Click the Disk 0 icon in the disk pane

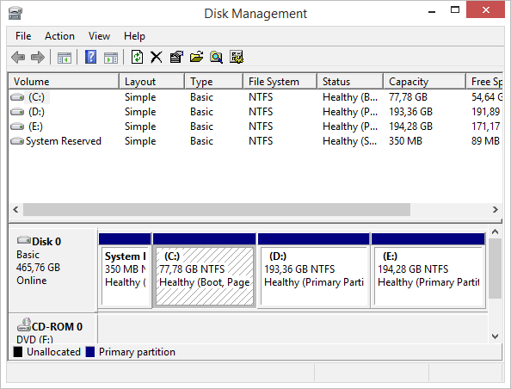tap(24, 240)
